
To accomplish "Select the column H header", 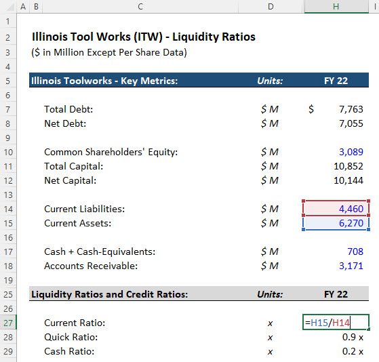I will [x=336, y=7].
